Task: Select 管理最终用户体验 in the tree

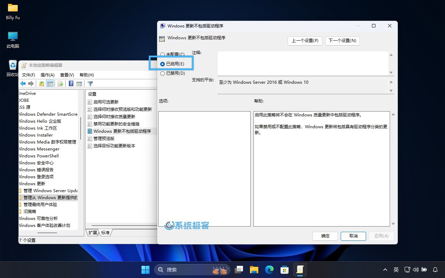Action: click(x=40, y=204)
